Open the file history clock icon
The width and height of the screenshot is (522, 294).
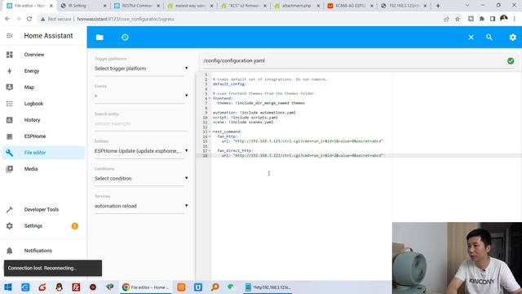pos(125,38)
